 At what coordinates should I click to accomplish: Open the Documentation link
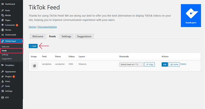coord(47,27)
